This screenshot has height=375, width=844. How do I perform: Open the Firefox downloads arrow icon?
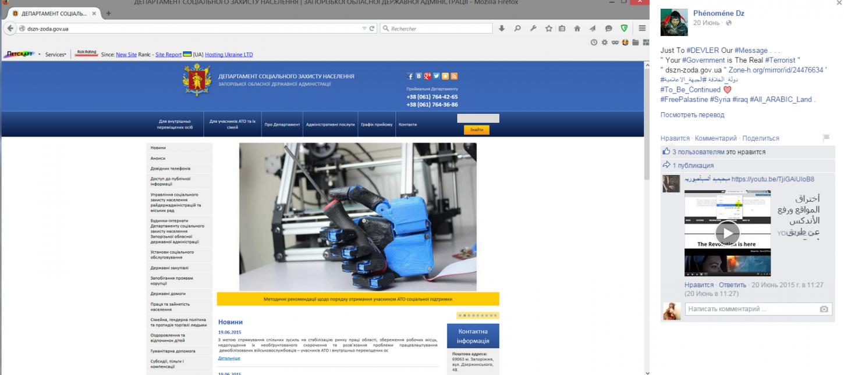(x=502, y=28)
